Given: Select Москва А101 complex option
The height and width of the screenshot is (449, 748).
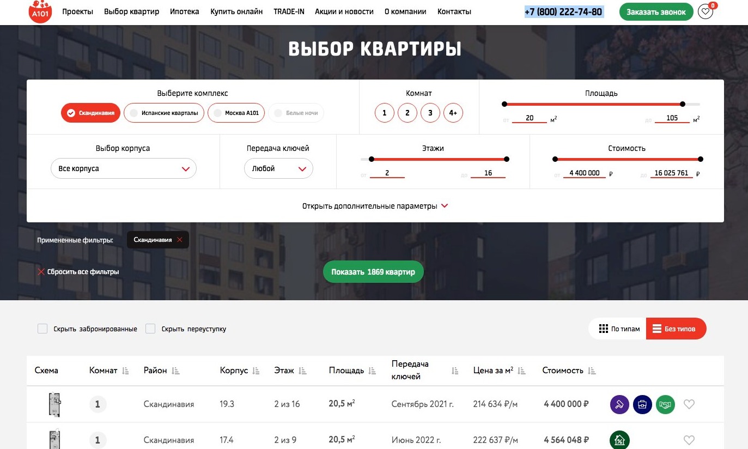Looking at the screenshot, I should (x=236, y=113).
